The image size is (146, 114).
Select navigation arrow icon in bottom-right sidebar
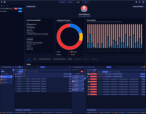(x=85, y=70)
